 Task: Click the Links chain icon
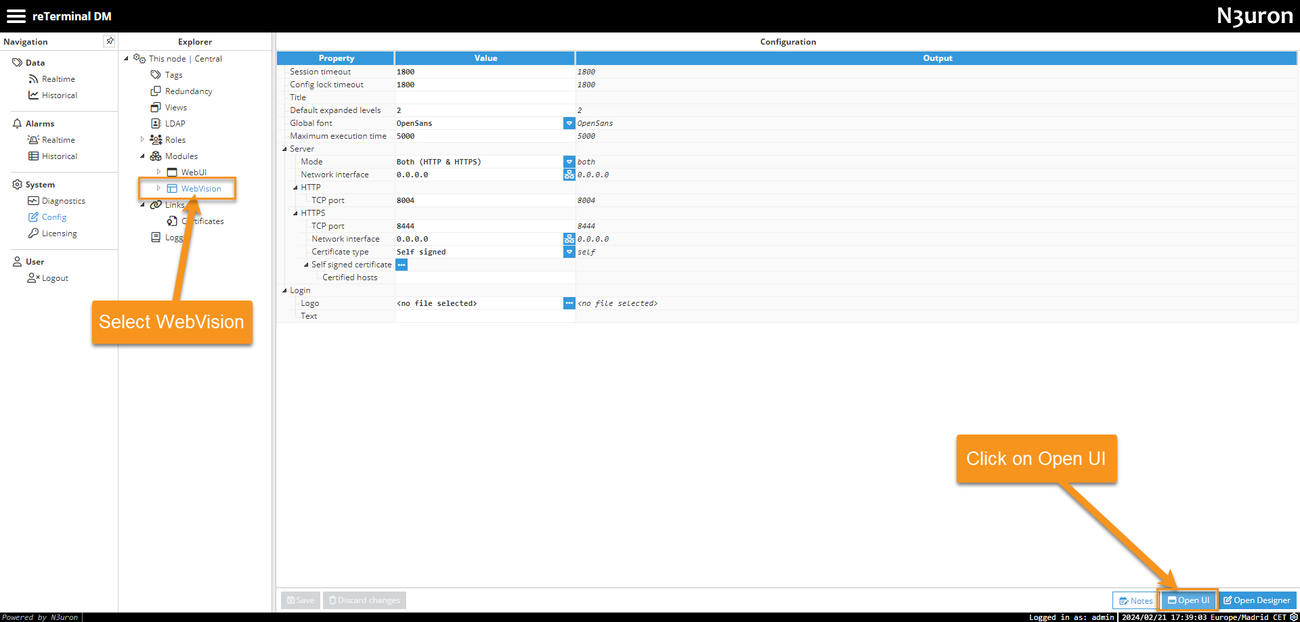[x=156, y=205]
